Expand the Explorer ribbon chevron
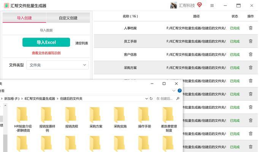Viewport: 259px width, 152px height. click(x=173, y=90)
